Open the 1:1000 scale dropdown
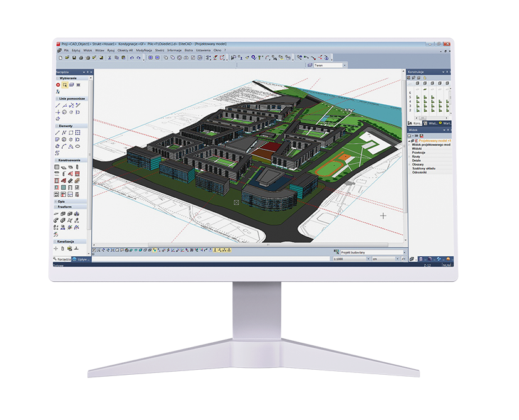 point(367,259)
